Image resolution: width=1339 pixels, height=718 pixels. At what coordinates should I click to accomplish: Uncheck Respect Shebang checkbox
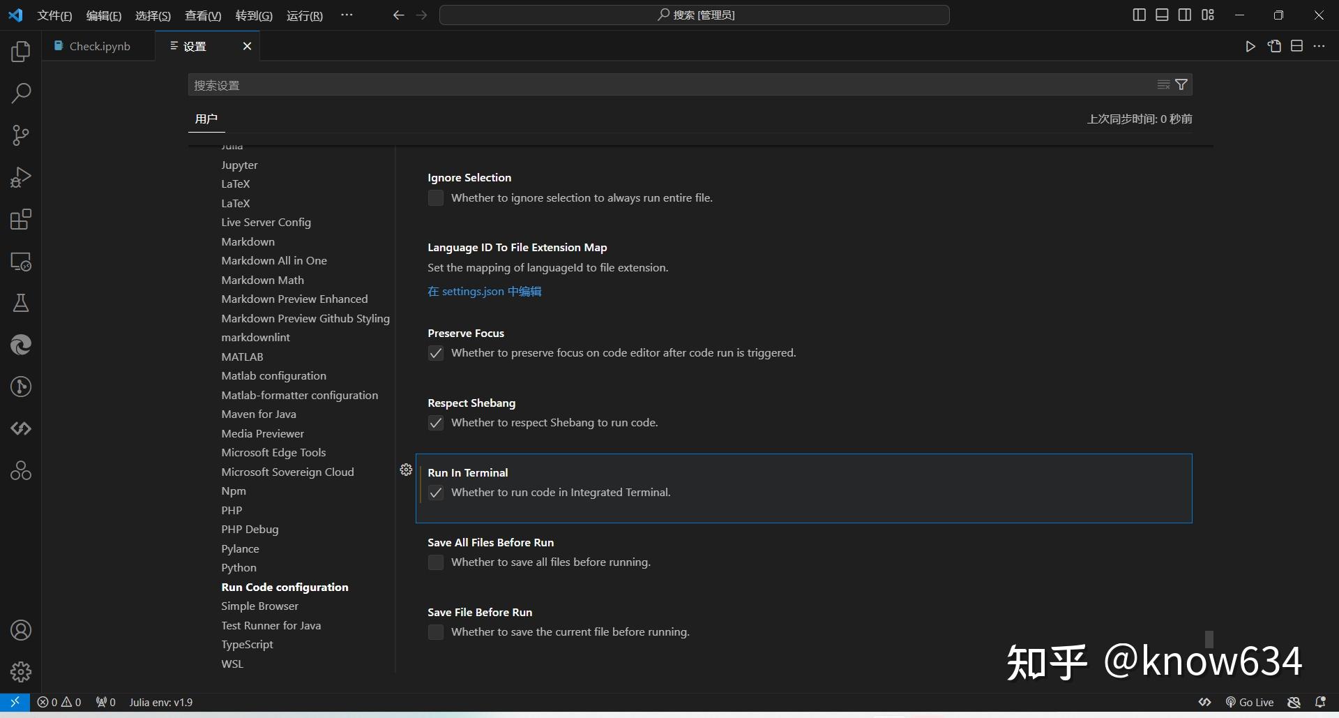[436, 423]
